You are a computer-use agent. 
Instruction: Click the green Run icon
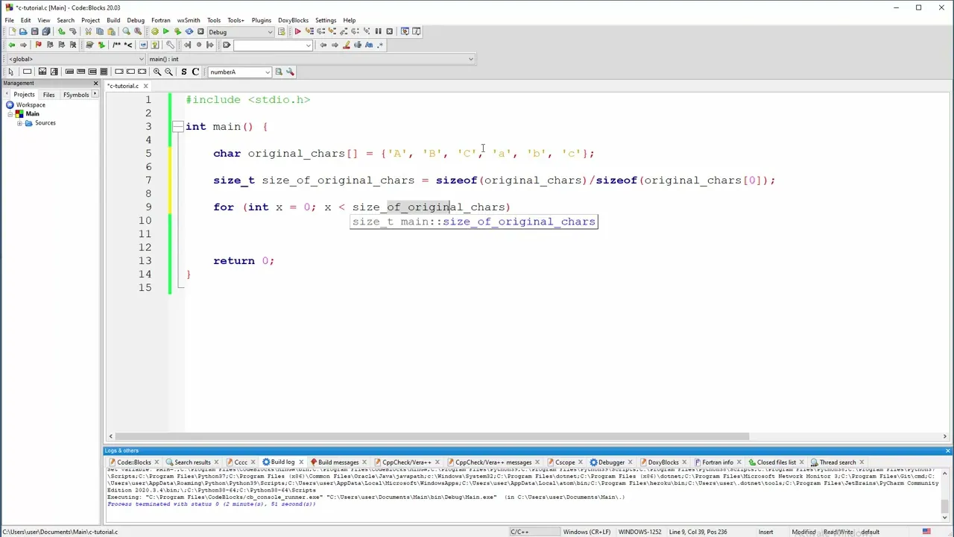point(165,31)
